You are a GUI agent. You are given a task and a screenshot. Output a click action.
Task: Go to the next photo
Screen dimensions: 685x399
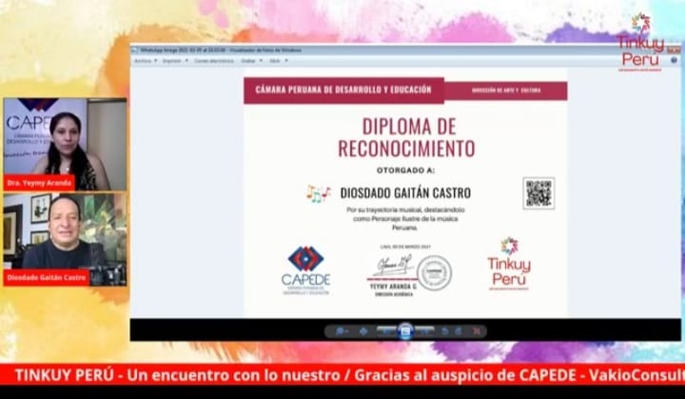[x=424, y=331]
